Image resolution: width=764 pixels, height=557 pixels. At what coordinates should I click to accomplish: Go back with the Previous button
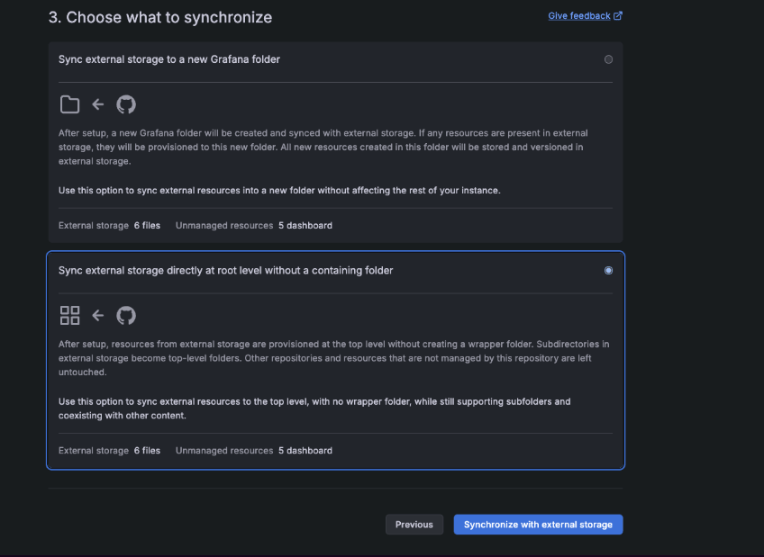coord(414,525)
